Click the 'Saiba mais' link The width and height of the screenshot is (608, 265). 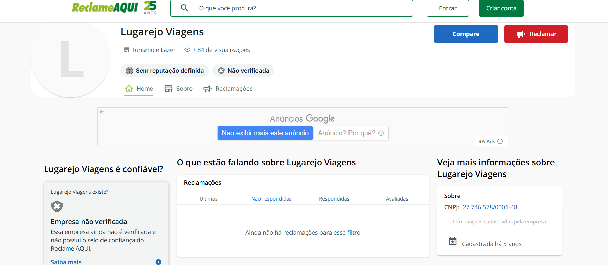point(66,262)
